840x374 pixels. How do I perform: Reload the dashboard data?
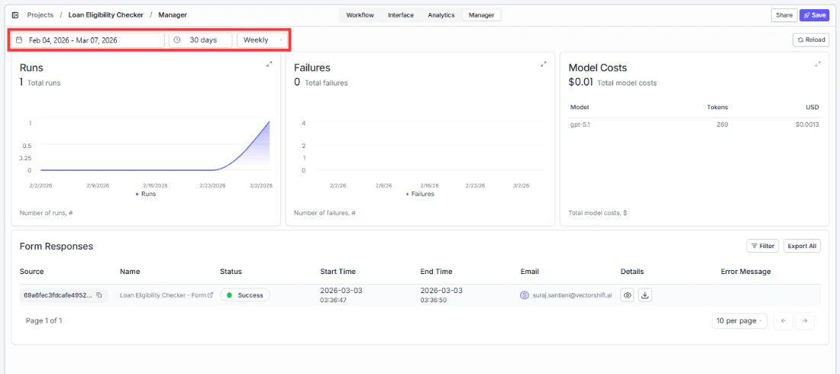(x=811, y=40)
